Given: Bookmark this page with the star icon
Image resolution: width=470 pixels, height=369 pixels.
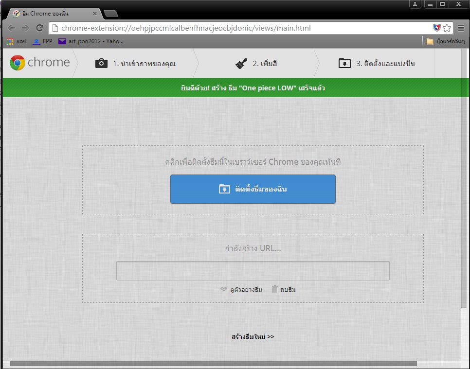Looking at the screenshot, I should coord(447,28).
